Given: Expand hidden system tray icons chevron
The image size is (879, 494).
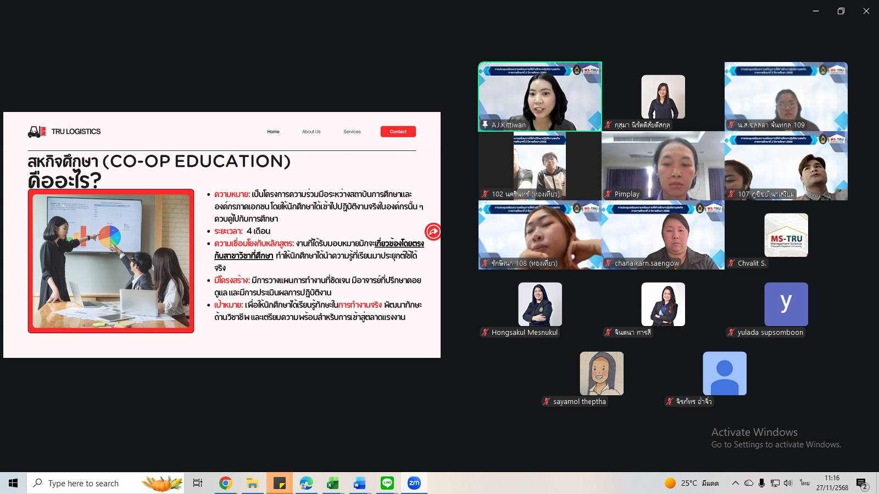Looking at the screenshot, I should coord(735,483).
